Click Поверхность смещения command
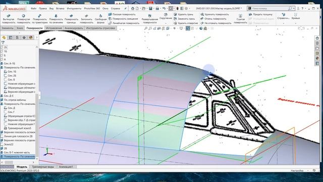The width and height of the screenshot is (323, 182). coord(123,19)
